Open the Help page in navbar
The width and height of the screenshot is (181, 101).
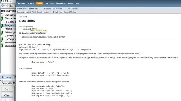tap(77, 3)
